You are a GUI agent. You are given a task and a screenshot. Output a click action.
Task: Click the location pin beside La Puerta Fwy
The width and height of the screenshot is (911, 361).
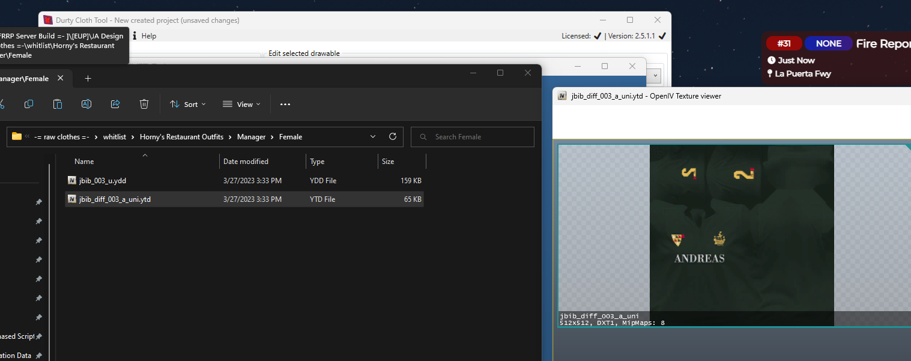[x=770, y=74]
